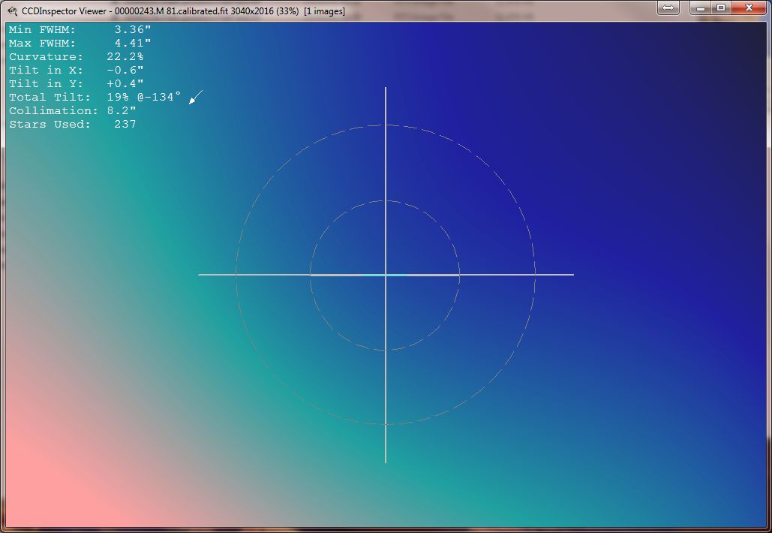Click the Tilt in Y value +0.4"

pos(125,84)
